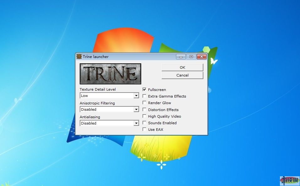Image resolution: width=300 pixels, height=186 pixels.
Task: Check the Use EAX option
Action: [x=144, y=130]
